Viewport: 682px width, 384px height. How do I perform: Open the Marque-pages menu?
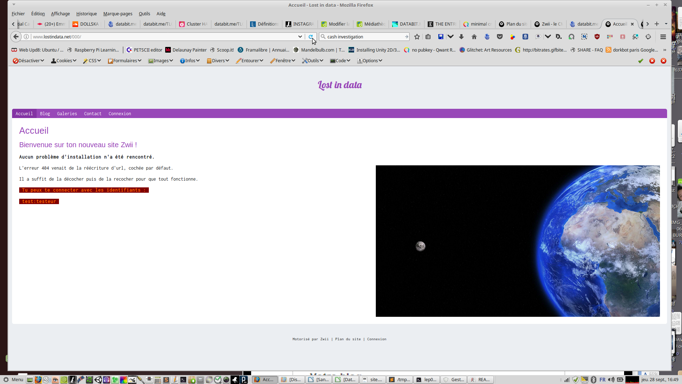(x=118, y=14)
